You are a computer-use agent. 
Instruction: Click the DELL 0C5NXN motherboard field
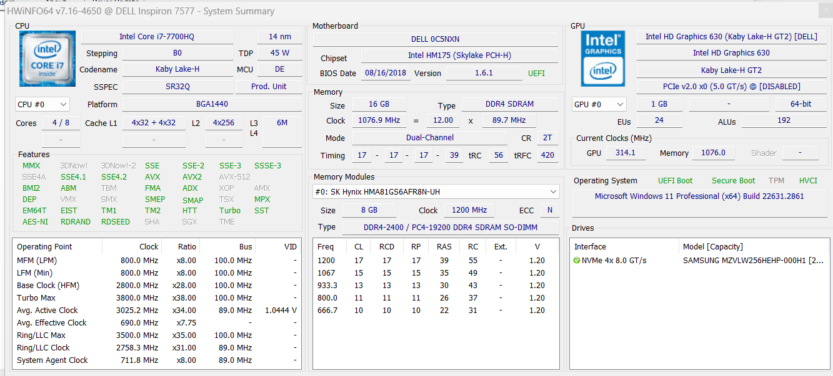(436, 39)
